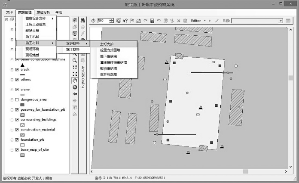The image size is (299, 183).
Task: Click the fixed zoom in arrows icon
Action: click(x=75, y=67)
